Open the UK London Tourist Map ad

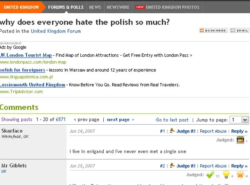click(26, 55)
